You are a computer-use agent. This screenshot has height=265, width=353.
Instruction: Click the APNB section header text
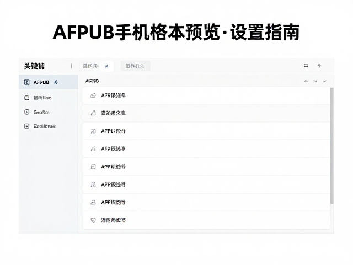click(92, 81)
